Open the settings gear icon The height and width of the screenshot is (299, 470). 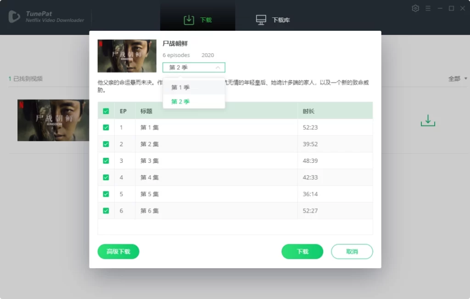[415, 8]
